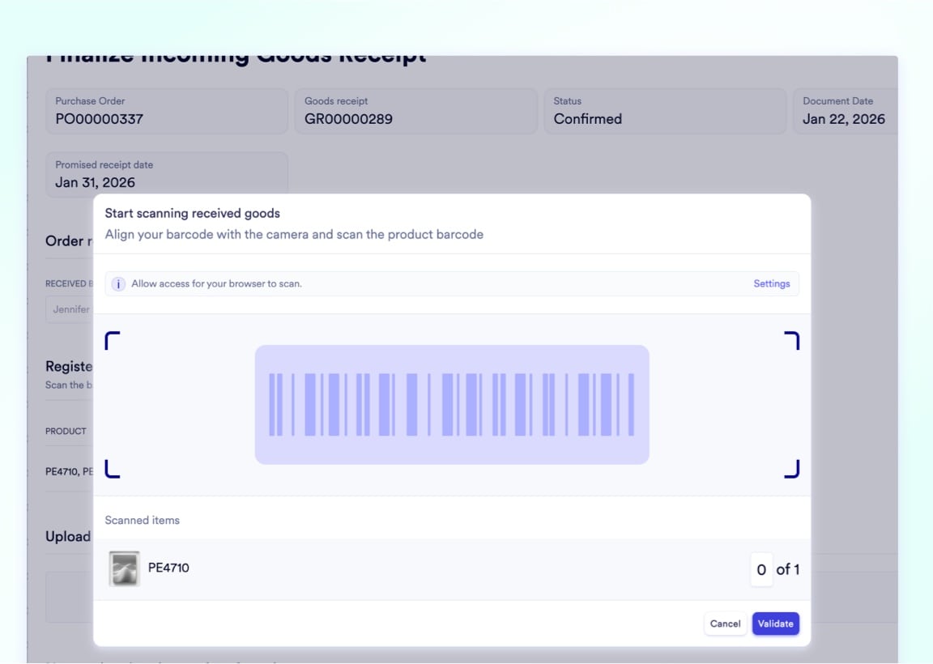Click the Goods receipt number GR00000289

coord(349,119)
